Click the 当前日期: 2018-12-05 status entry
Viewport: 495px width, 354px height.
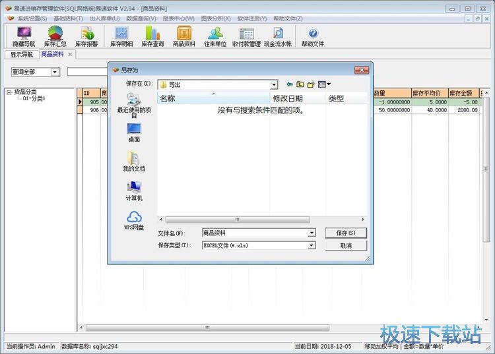click(x=323, y=346)
